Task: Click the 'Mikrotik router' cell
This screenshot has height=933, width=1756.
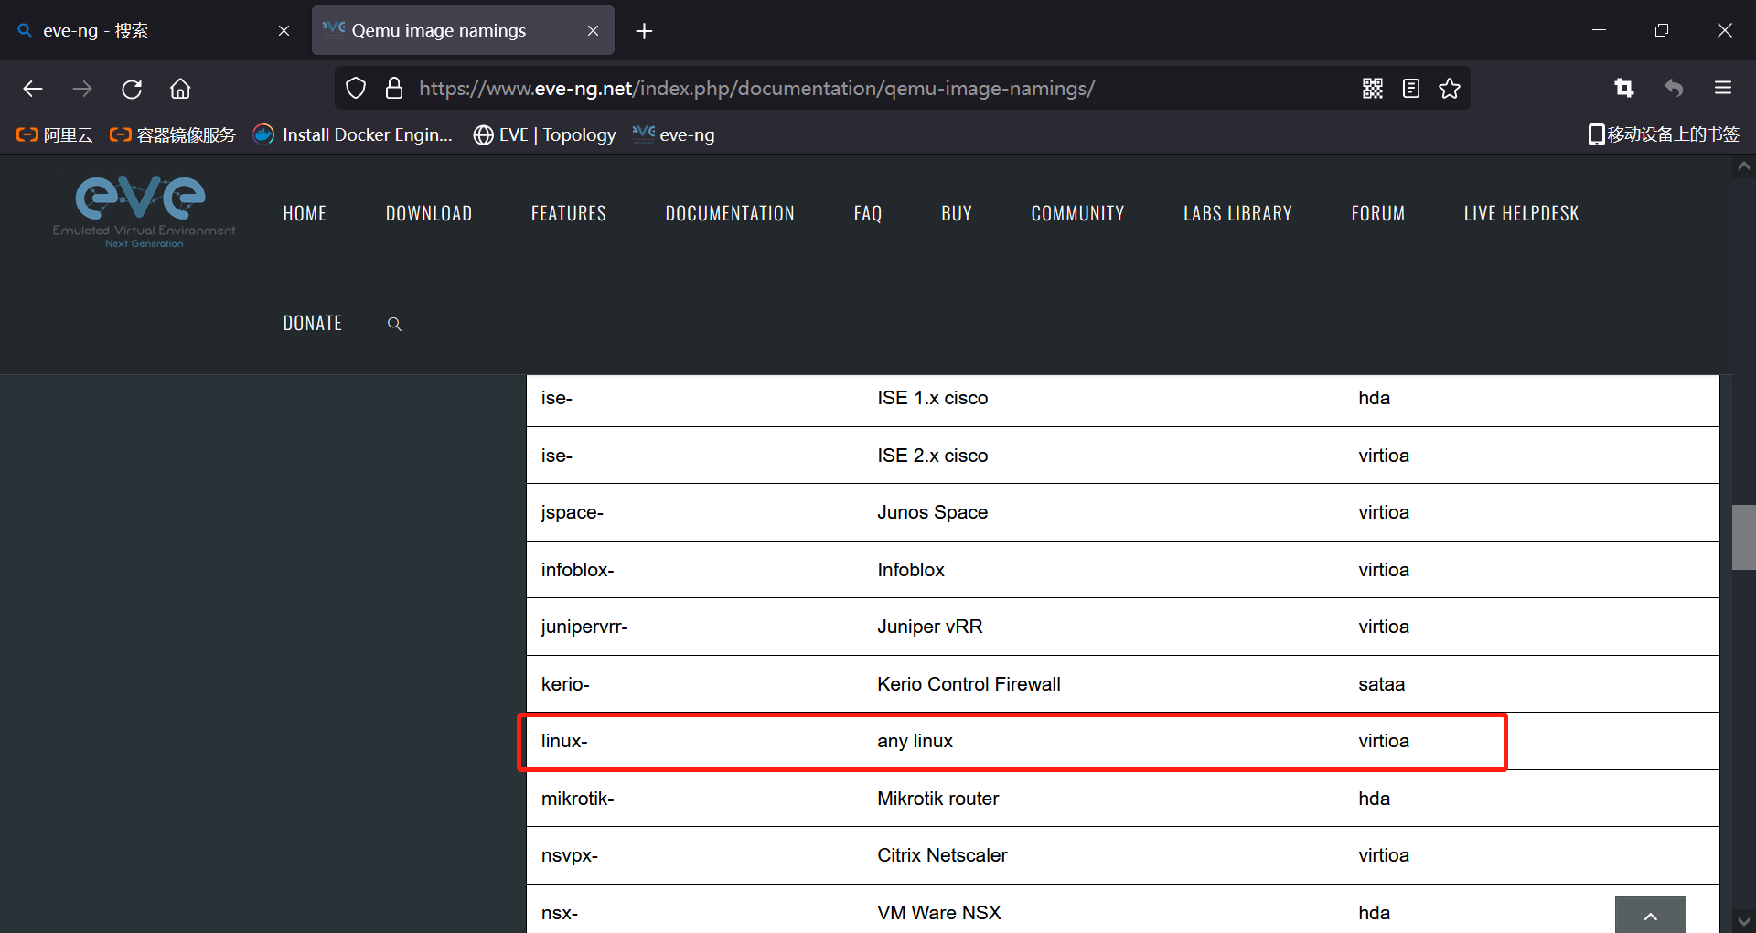Action: 1103,799
